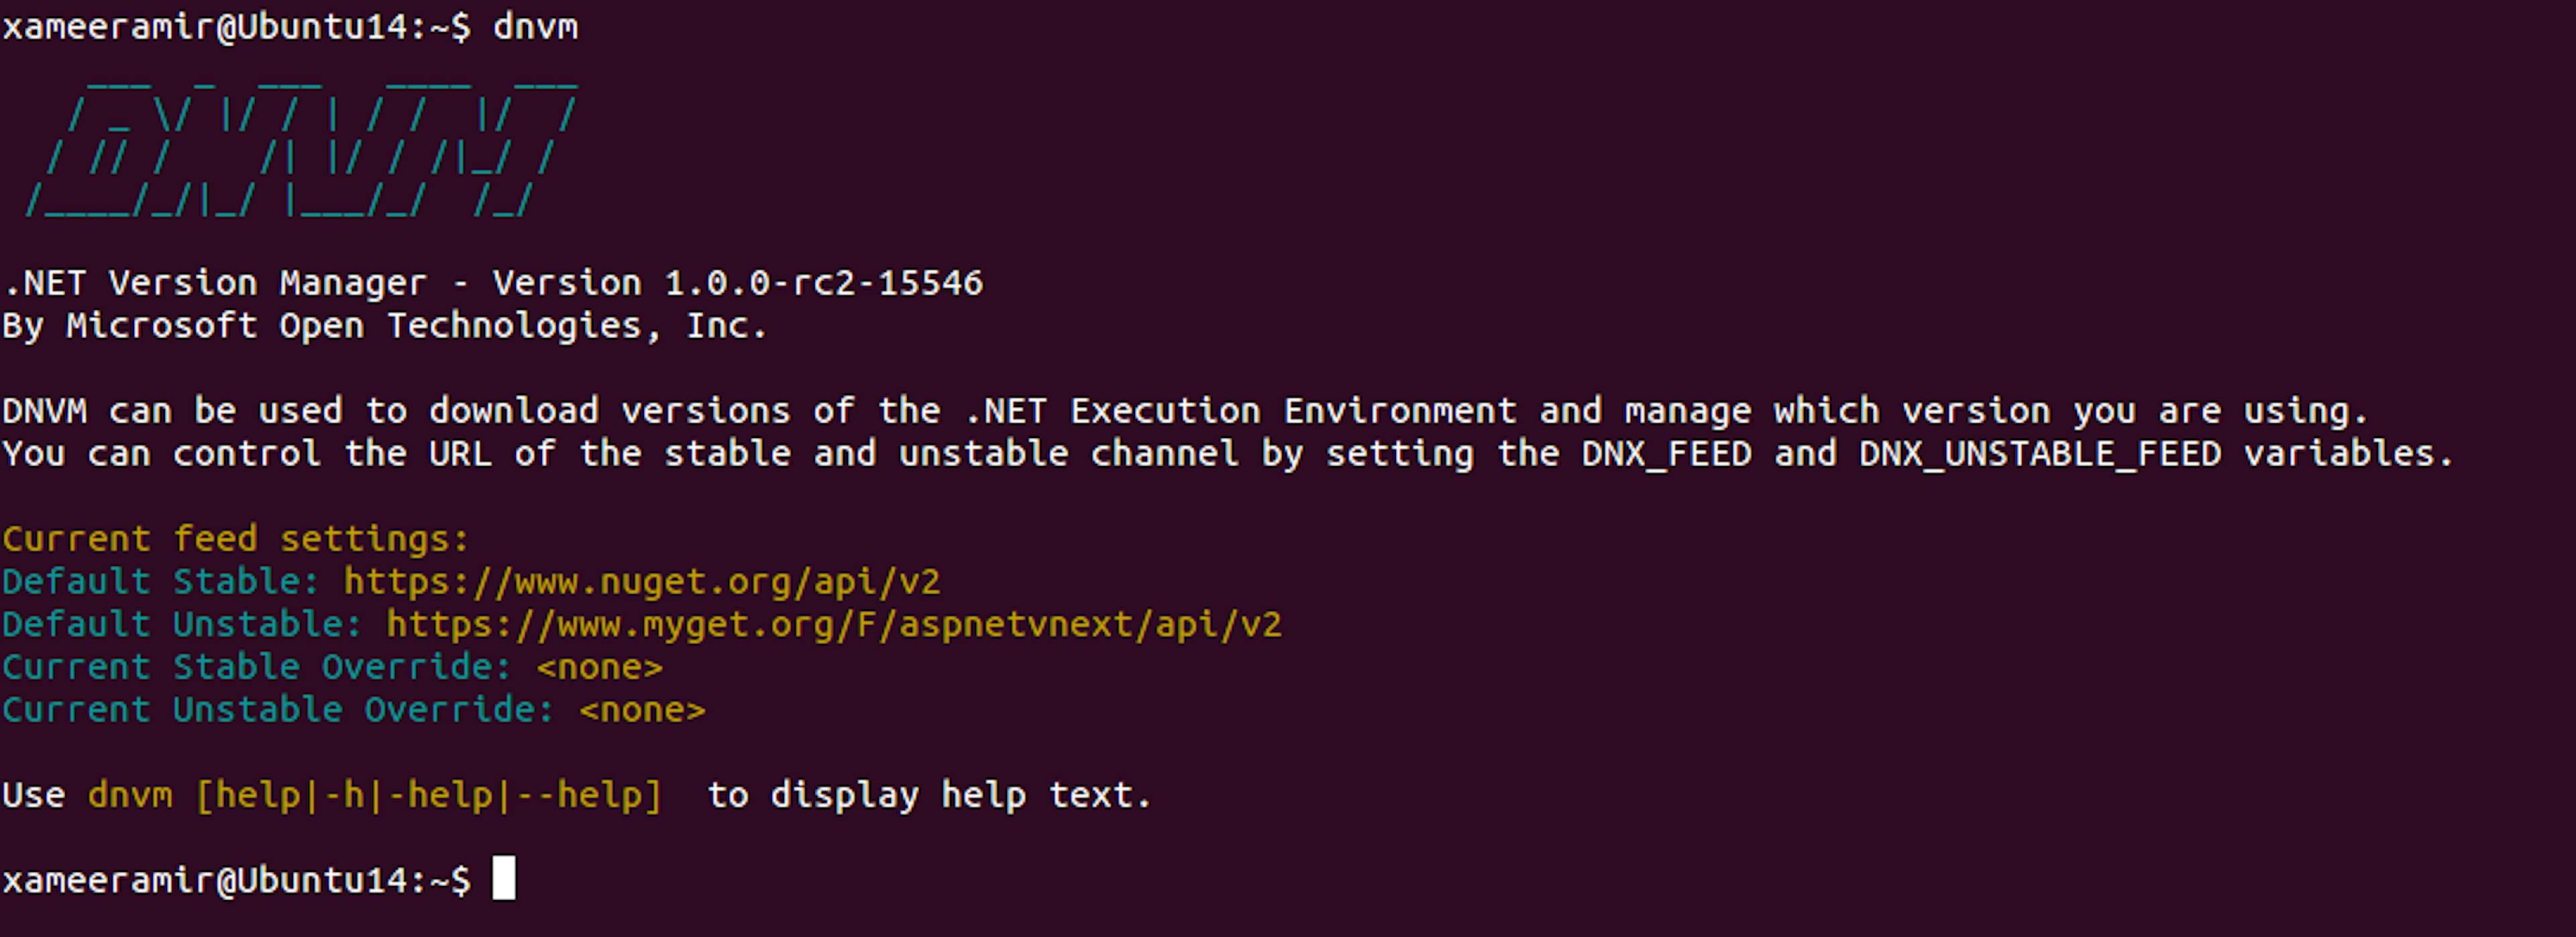Click the bottom xameeramir@Ubuntu14 prompt

click(x=236, y=880)
